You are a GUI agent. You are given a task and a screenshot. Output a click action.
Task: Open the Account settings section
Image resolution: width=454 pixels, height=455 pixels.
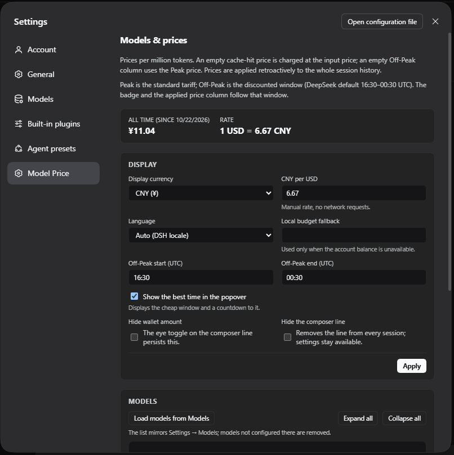pos(54,49)
